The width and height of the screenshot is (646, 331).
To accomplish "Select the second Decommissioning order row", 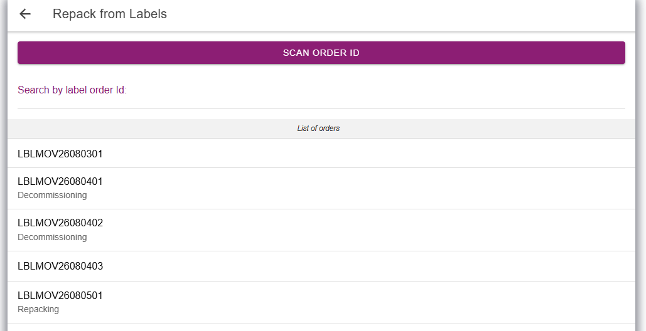I will click(321, 230).
